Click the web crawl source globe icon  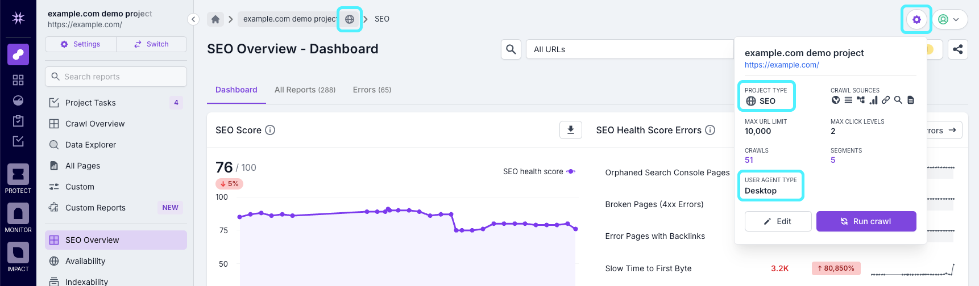(x=836, y=100)
